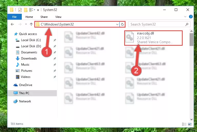Open Music folder in the sidebar

(23, 65)
